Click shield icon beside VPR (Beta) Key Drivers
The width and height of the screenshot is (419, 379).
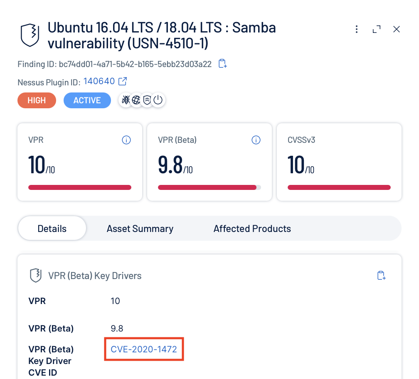click(x=36, y=275)
